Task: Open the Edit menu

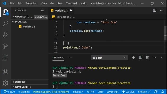Action: 20,3
